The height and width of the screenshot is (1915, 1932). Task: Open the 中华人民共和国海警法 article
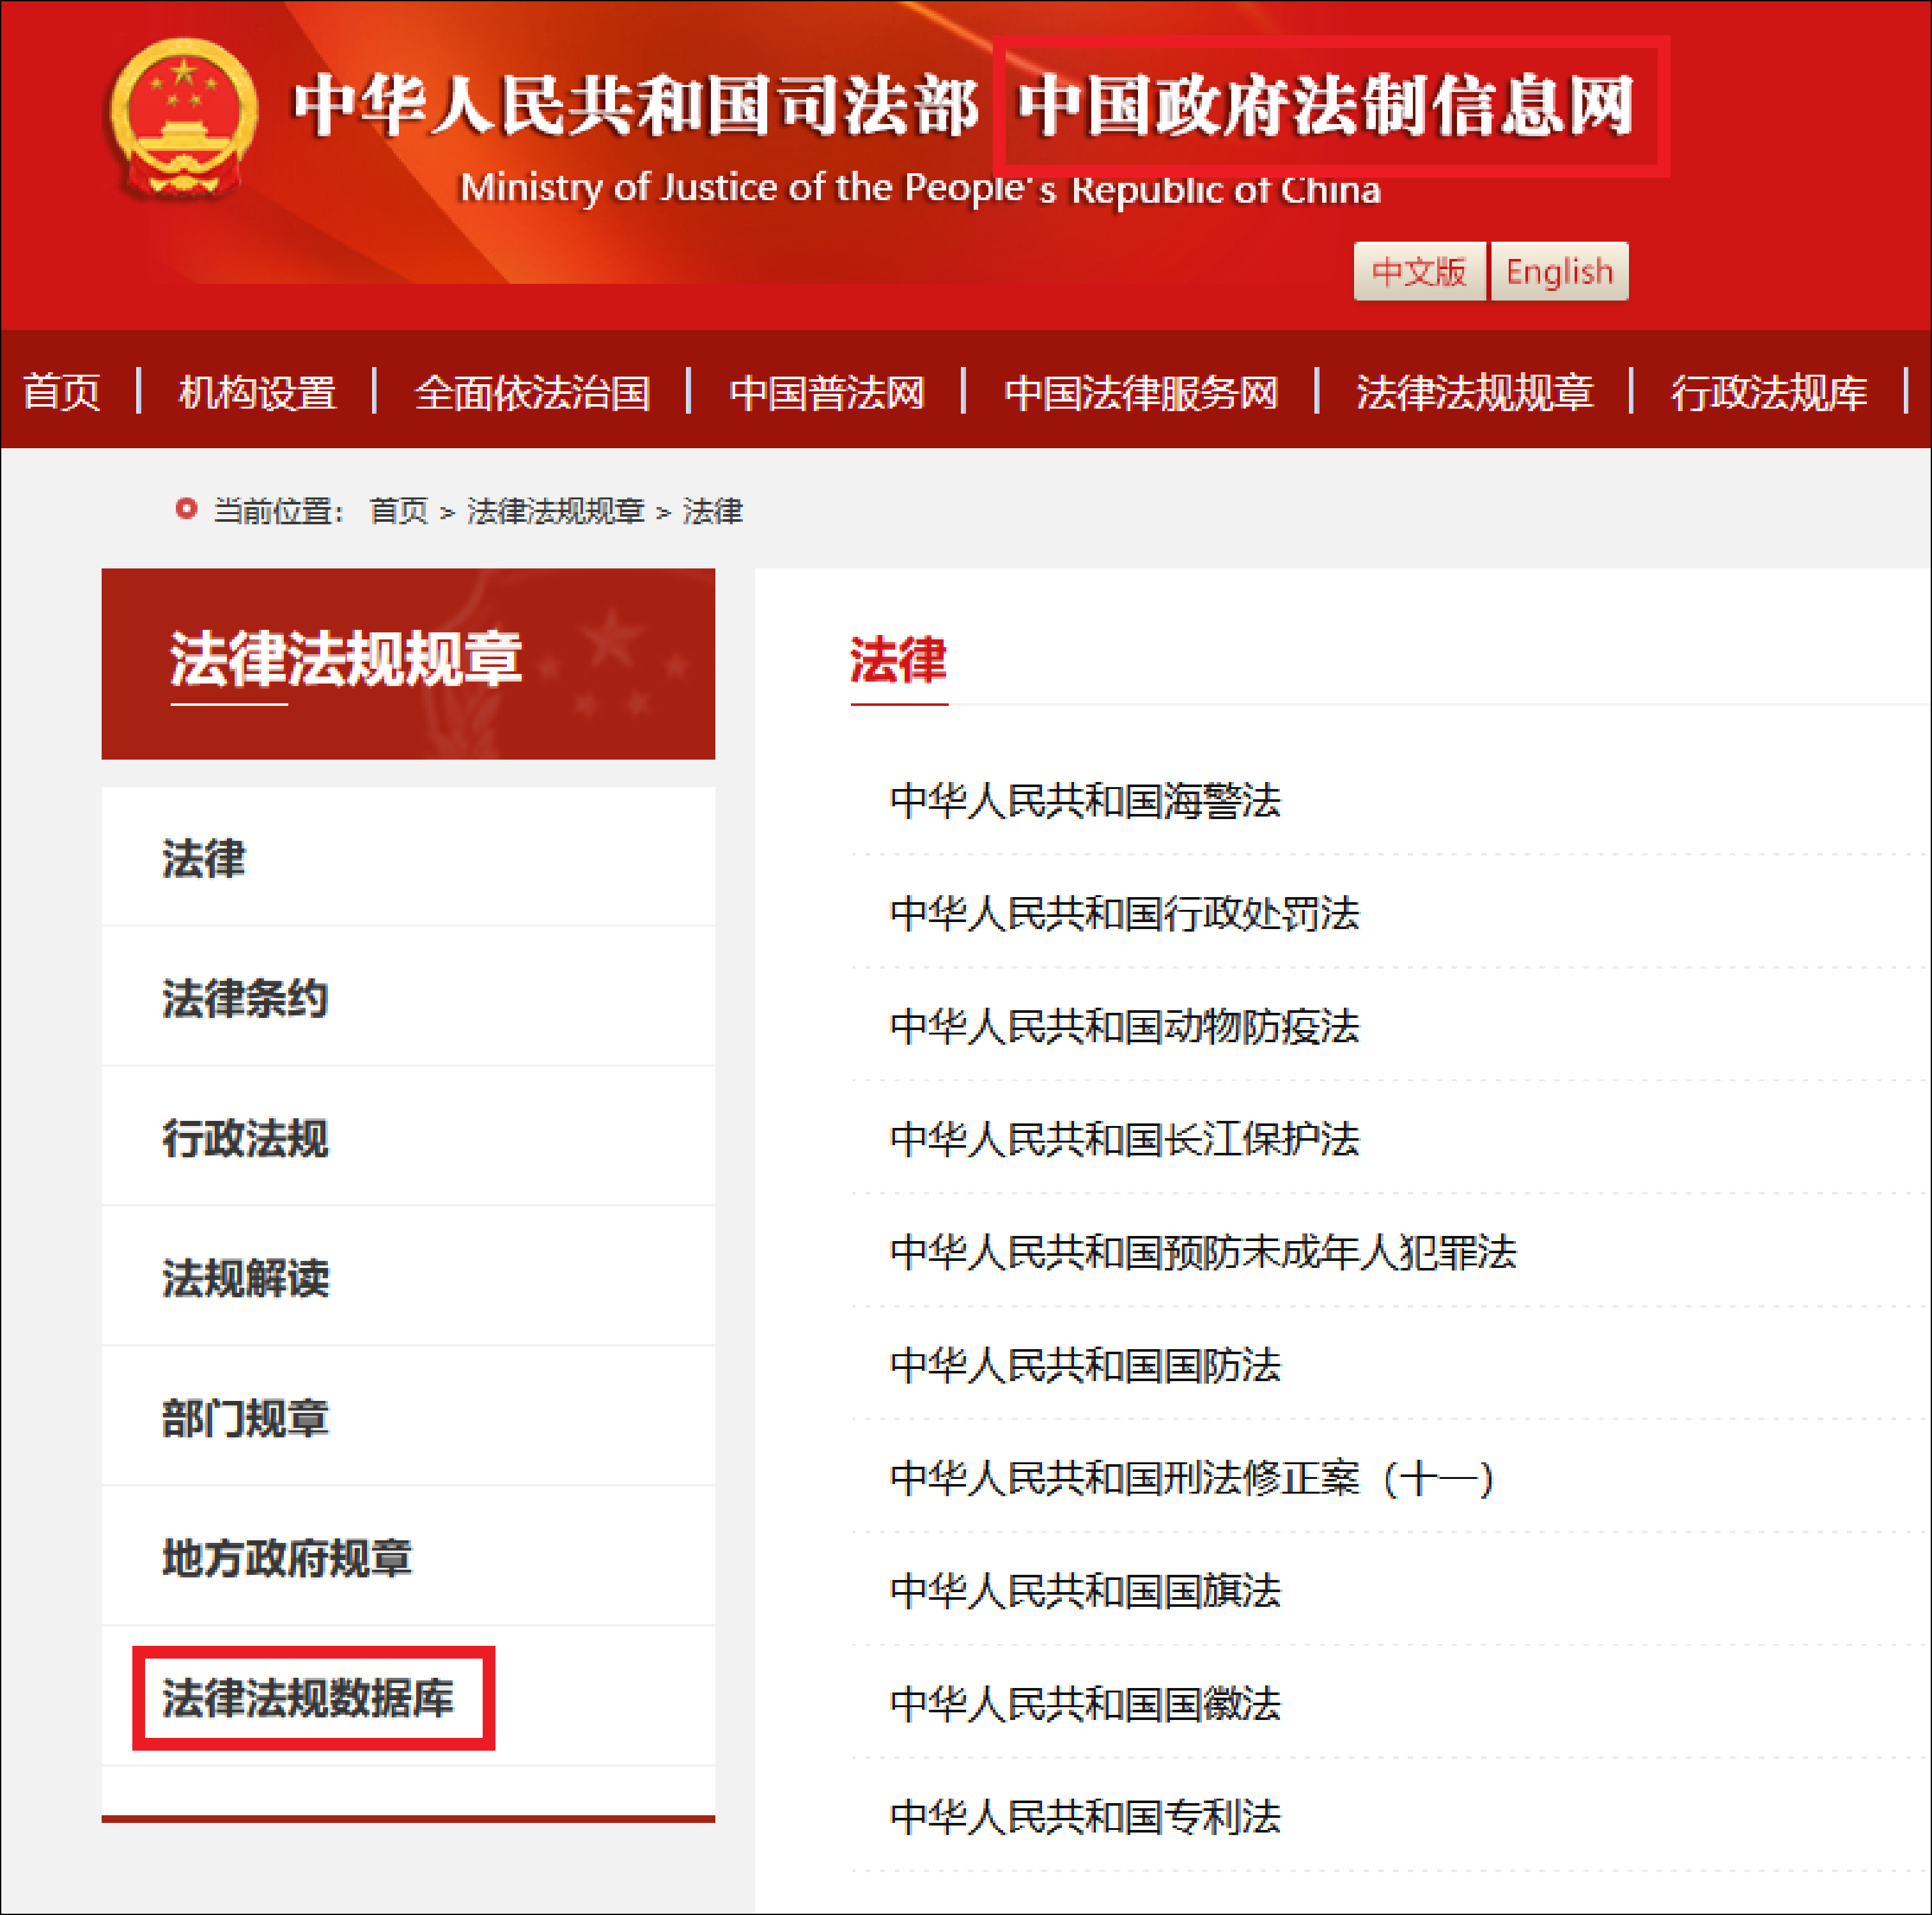pos(1084,800)
